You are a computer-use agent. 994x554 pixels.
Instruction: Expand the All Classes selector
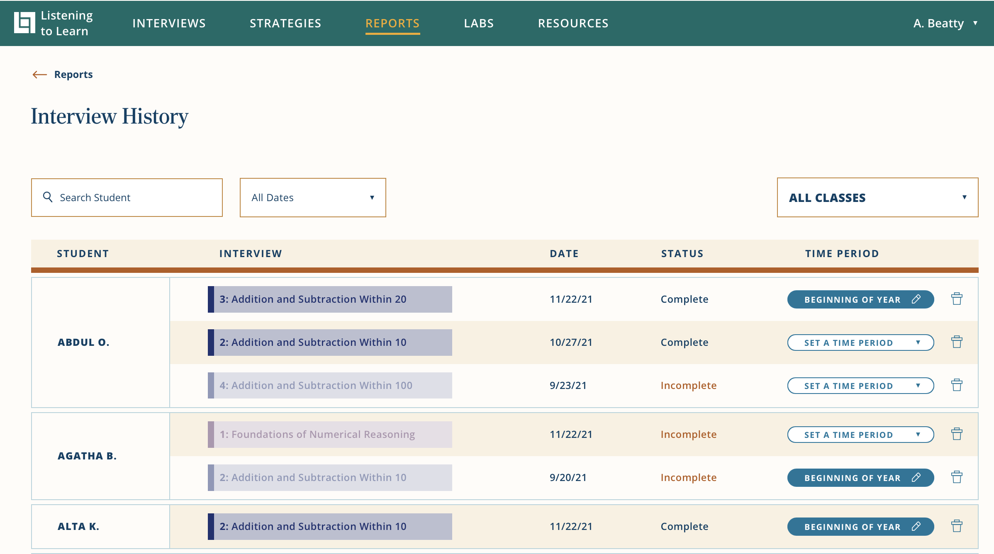880,197
